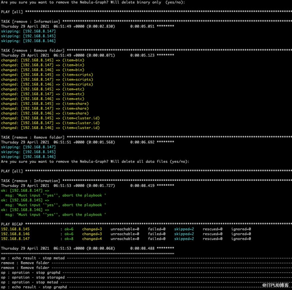The width and height of the screenshot is (292, 290).
Task: Click 'op : echo result - stop metad' line
Action: 33,258
